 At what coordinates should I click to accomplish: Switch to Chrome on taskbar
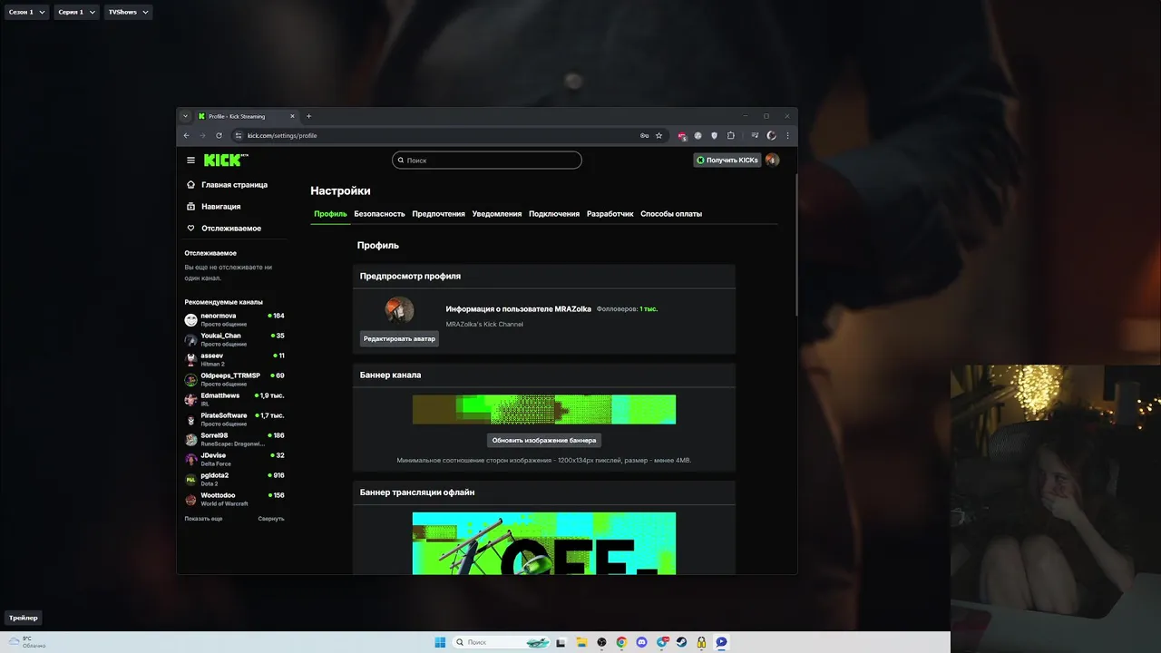pyautogui.click(x=621, y=642)
